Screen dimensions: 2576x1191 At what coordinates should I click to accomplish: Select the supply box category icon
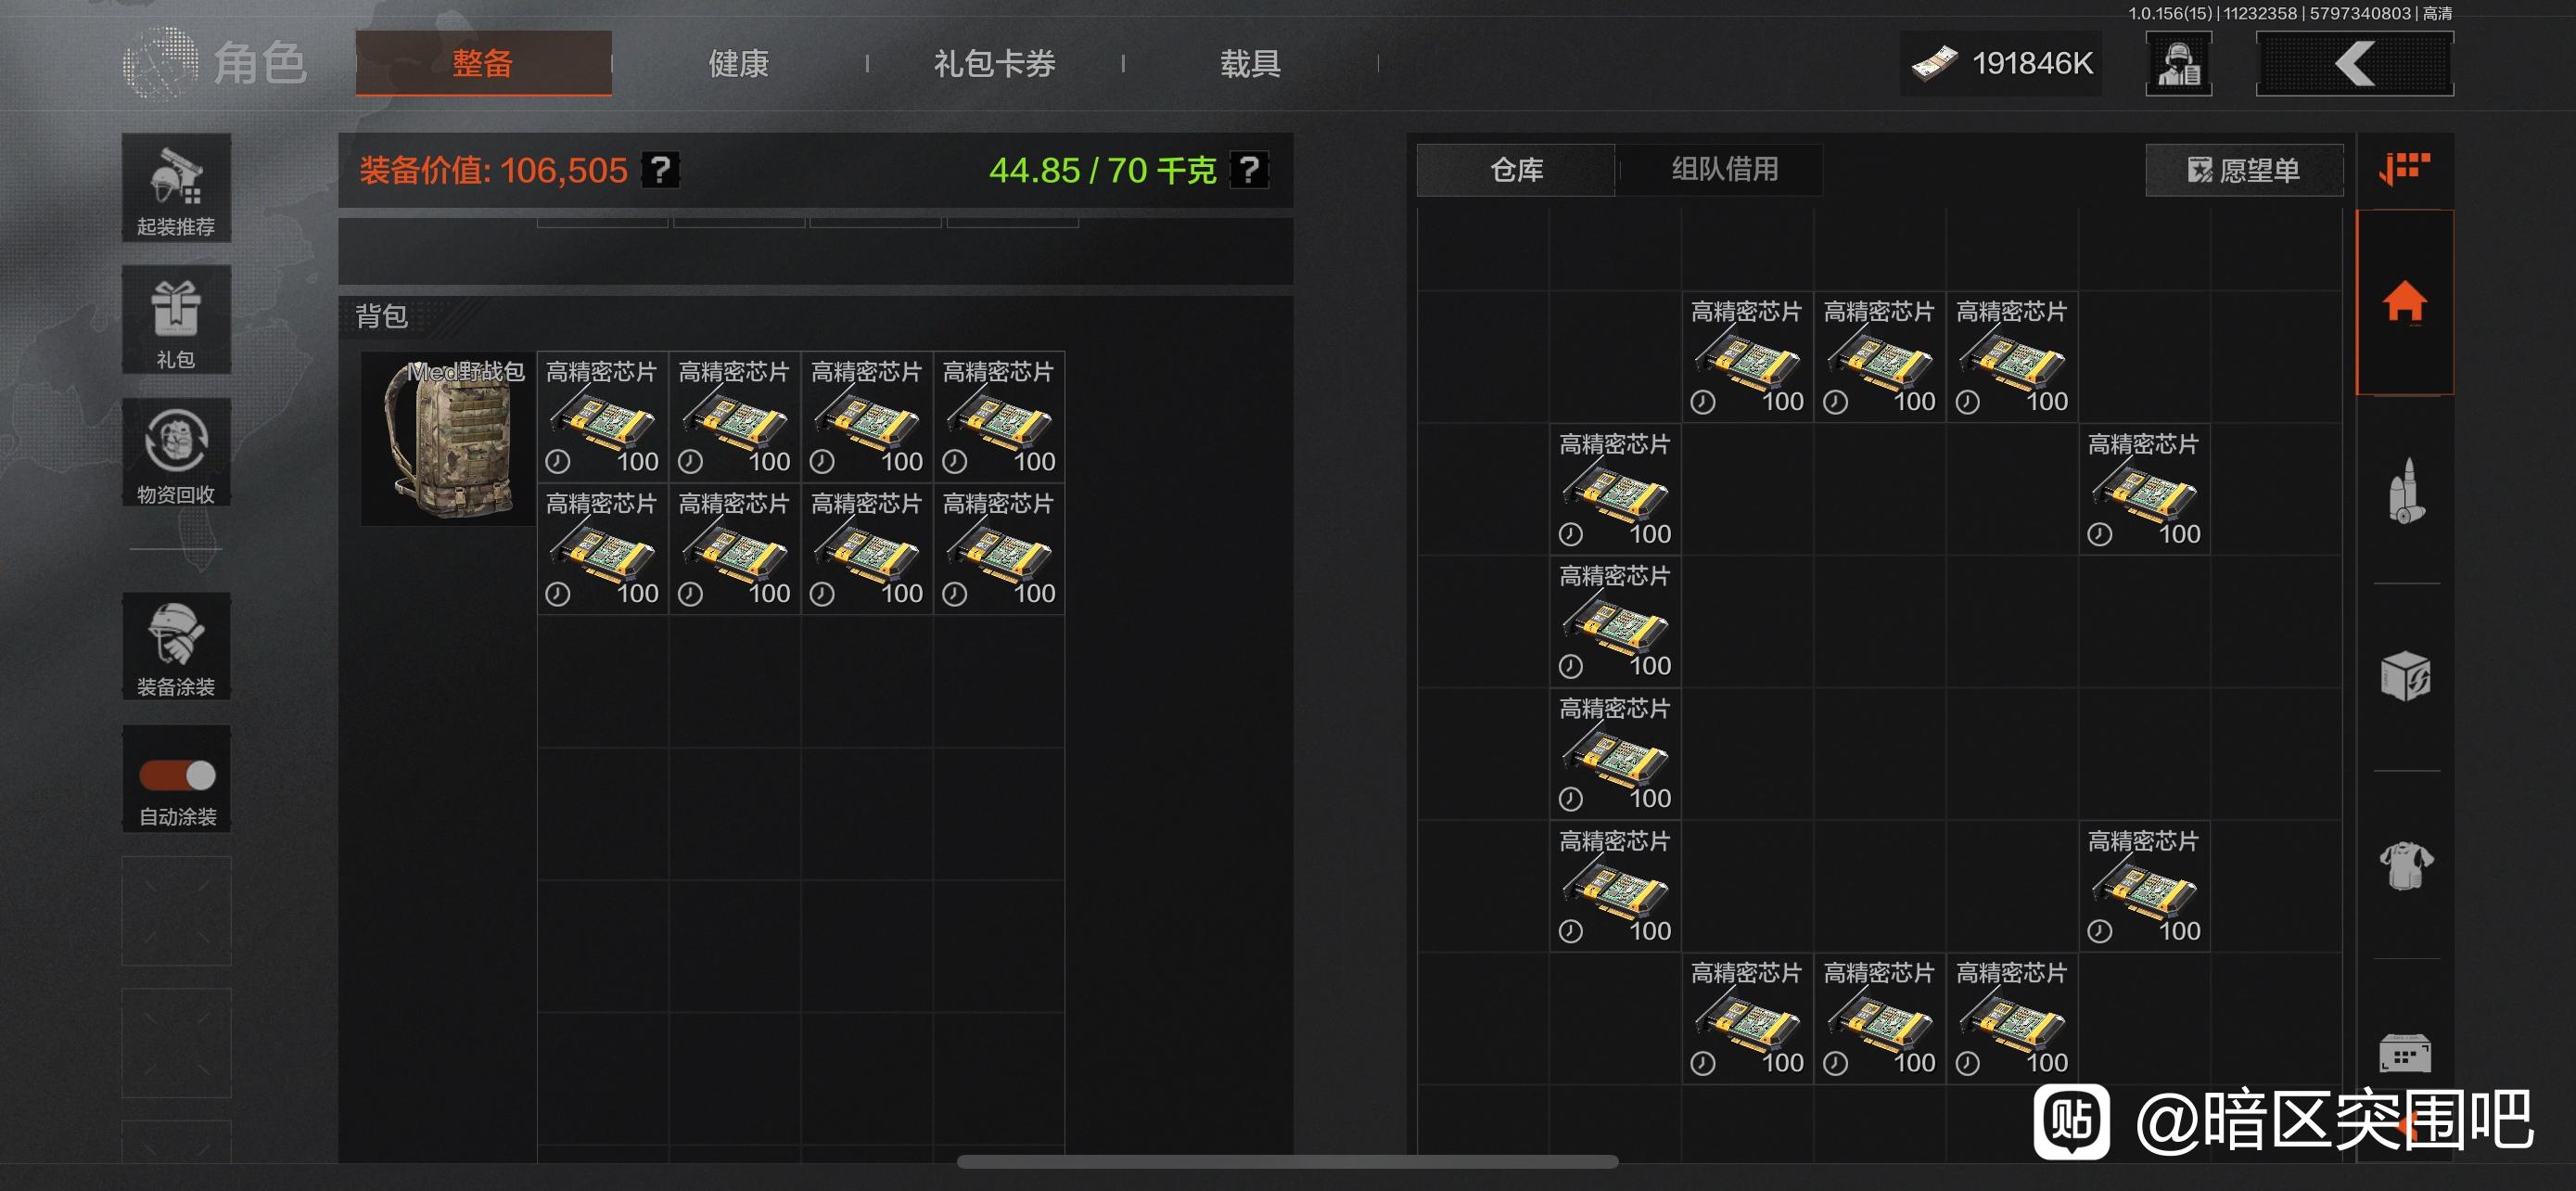click(2406, 677)
